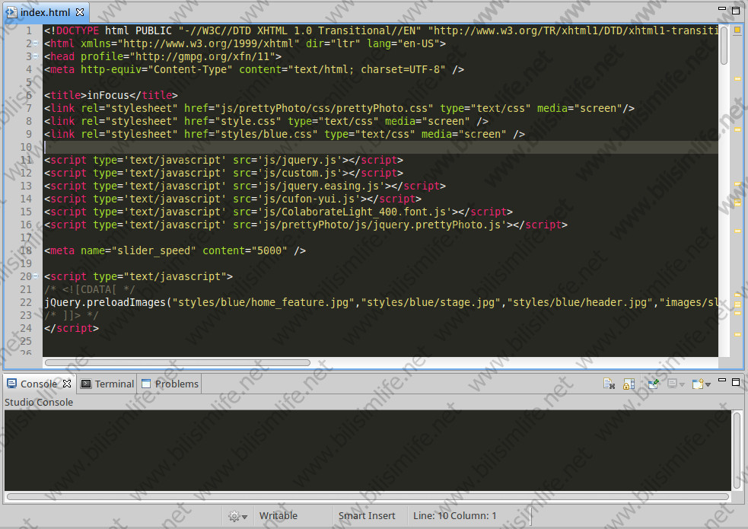Screen dimensions: 748x529
Task: Click Smart Insert mode in status bar
Action: [x=367, y=515]
